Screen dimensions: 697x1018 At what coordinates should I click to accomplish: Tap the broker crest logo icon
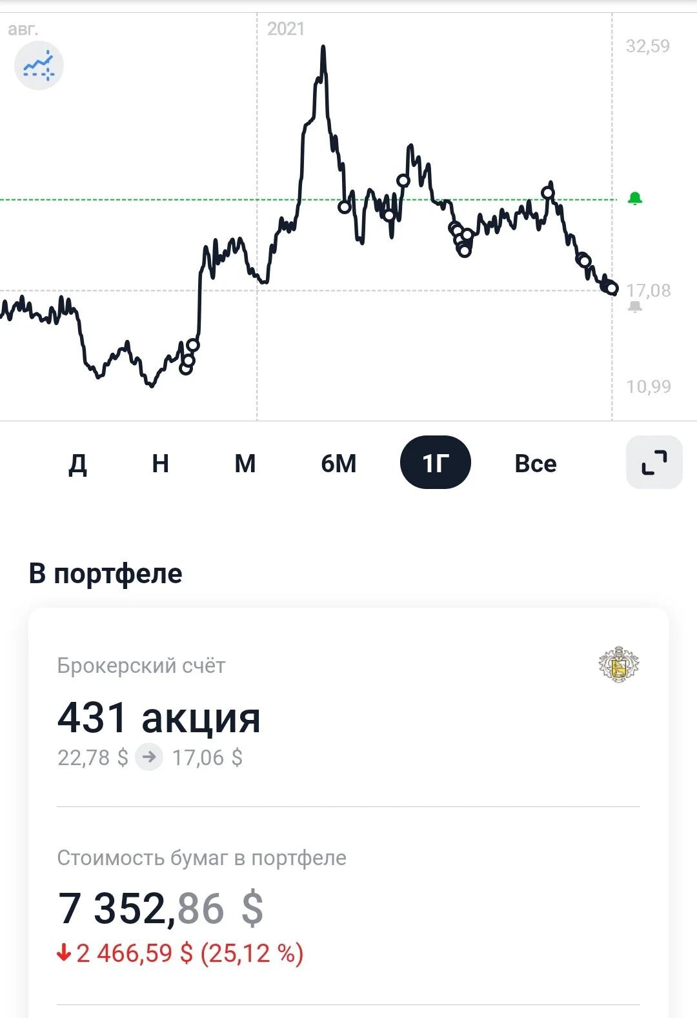click(619, 664)
